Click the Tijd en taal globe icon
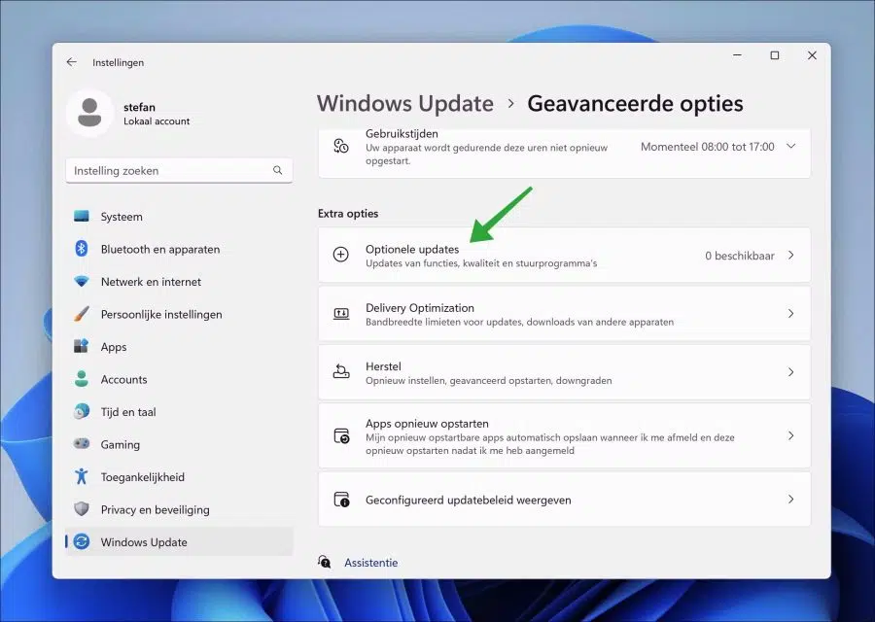This screenshot has width=875, height=622. click(x=82, y=412)
